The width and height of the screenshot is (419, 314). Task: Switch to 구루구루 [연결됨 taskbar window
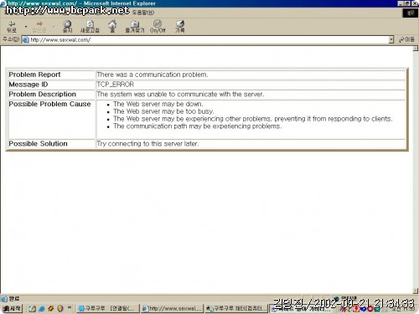point(108,308)
